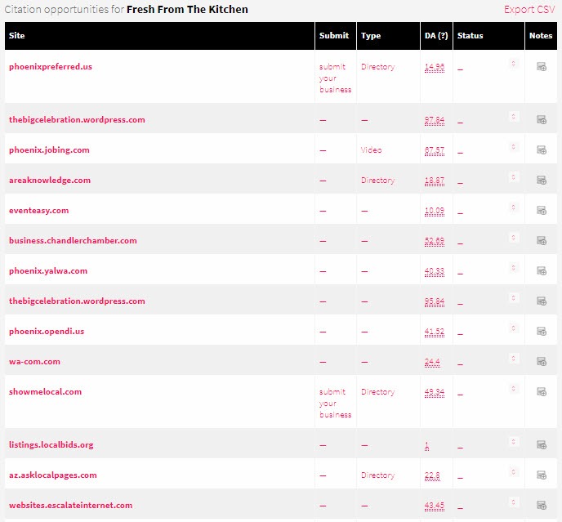
Task: Add a note for the DA 95.84 wordpress row
Action: point(542,301)
